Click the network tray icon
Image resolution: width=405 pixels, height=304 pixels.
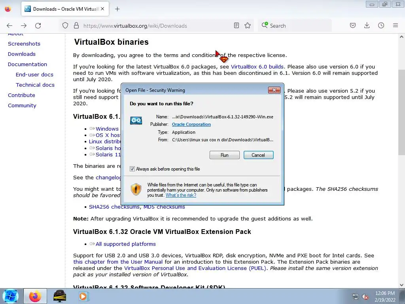click(x=356, y=297)
